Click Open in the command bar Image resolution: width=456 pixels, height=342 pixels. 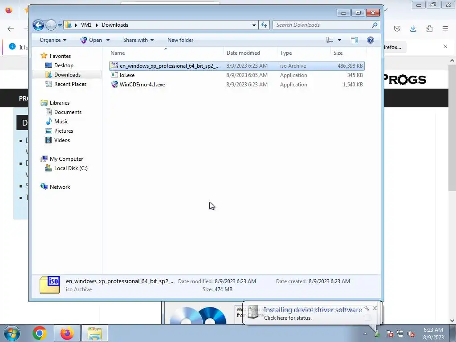91,40
